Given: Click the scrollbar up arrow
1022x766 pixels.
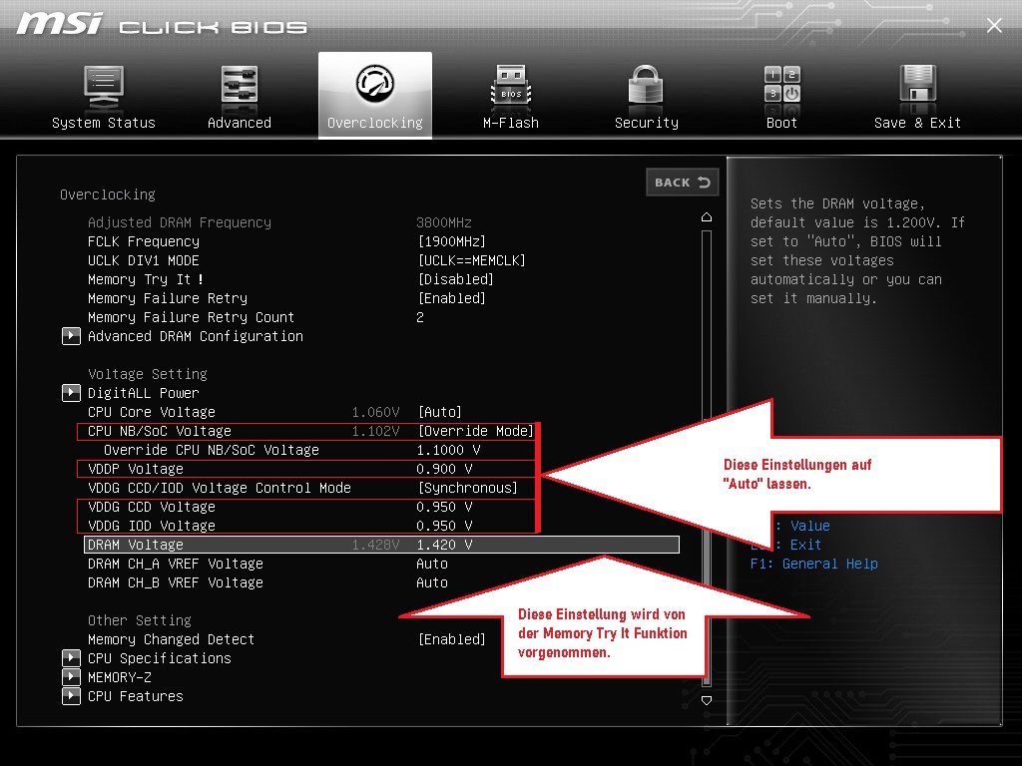Looking at the screenshot, I should (707, 216).
